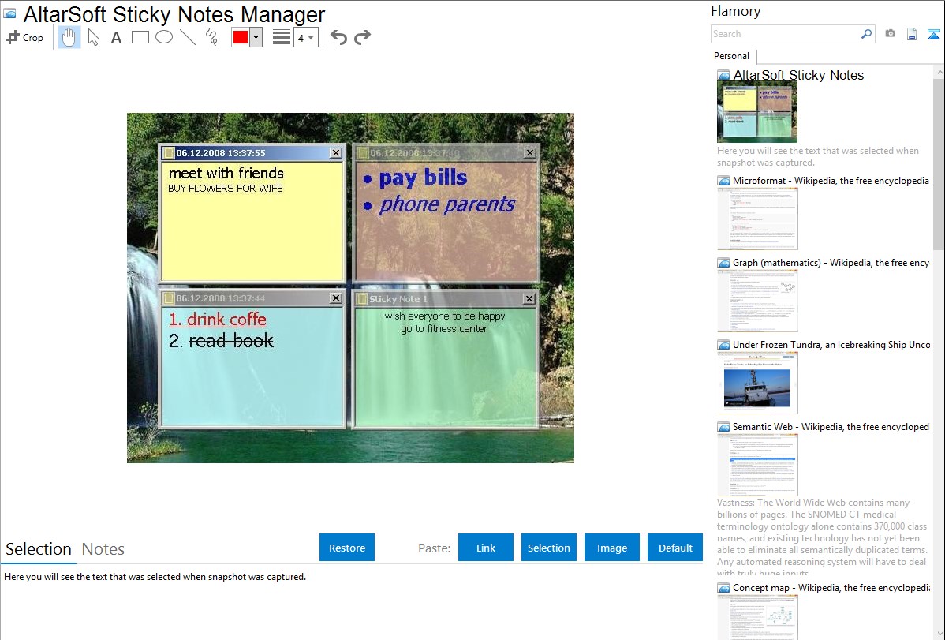945x640 pixels.
Task: Activate the hand pan tool
Action: (69, 37)
